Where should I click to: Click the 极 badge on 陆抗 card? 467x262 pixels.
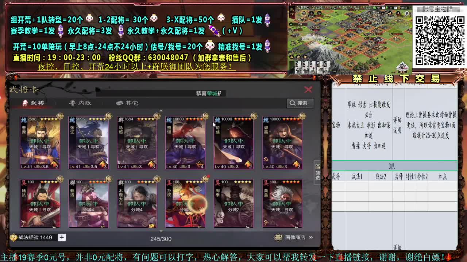tap(59, 179)
